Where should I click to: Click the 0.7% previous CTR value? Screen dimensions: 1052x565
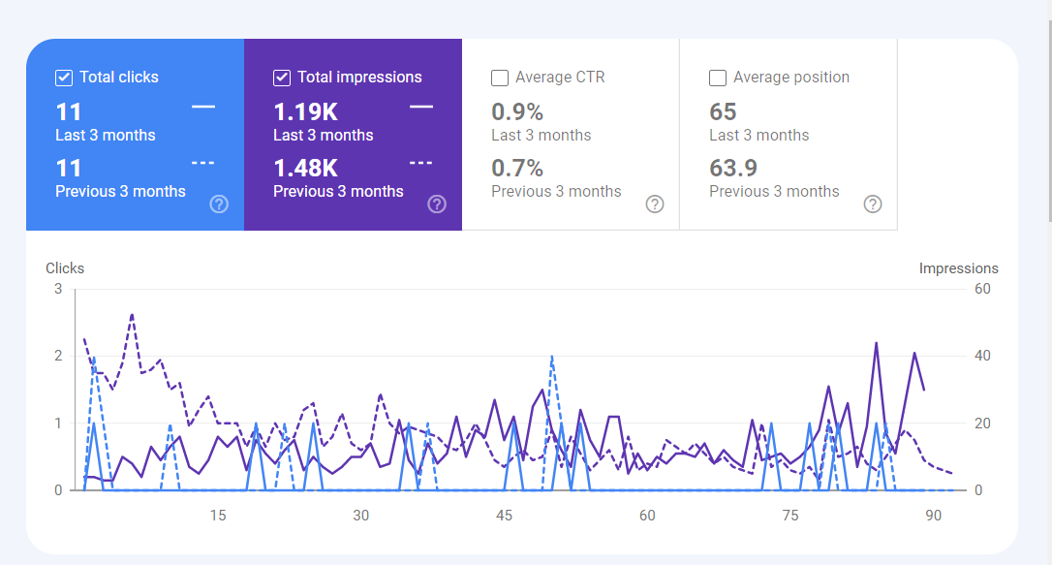point(516,168)
